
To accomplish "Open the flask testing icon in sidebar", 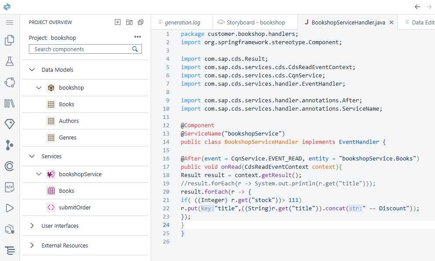I will click(10, 61).
